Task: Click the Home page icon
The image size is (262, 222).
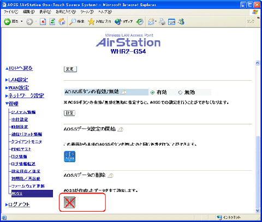Action: click(62, 22)
